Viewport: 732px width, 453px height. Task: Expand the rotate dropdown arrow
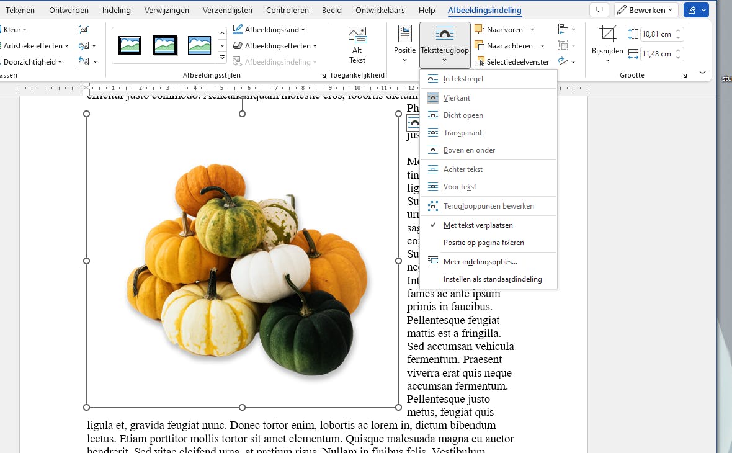pos(573,61)
